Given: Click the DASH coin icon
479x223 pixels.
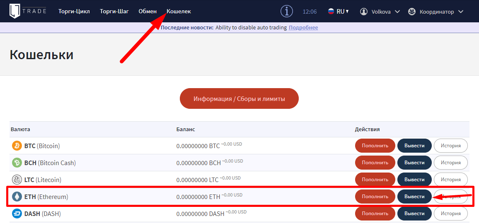Looking at the screenshot, I should (x=17, y=214).
